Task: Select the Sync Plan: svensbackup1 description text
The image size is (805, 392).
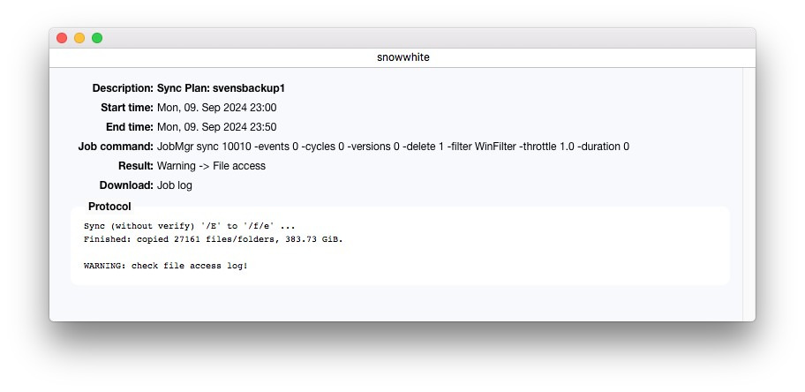Action: pos(221,88)
